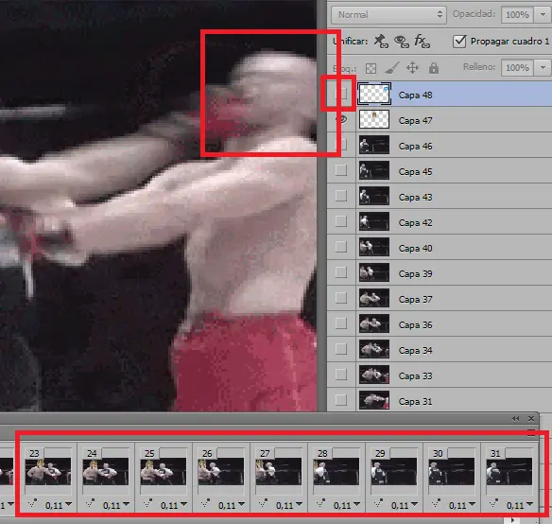Select layer Capa 47 by its name
Viewport: 552px width, 524px height.
point(415,120)
